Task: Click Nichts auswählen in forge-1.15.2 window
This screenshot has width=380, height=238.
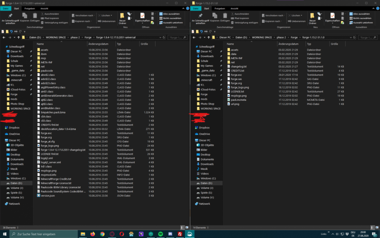Action: 360,18
